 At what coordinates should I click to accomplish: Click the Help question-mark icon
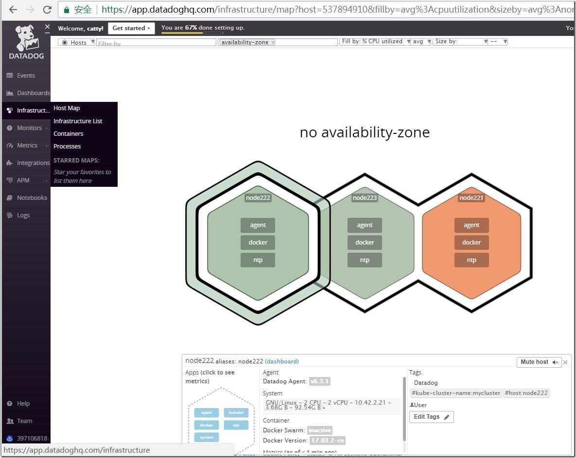[10, 404]
